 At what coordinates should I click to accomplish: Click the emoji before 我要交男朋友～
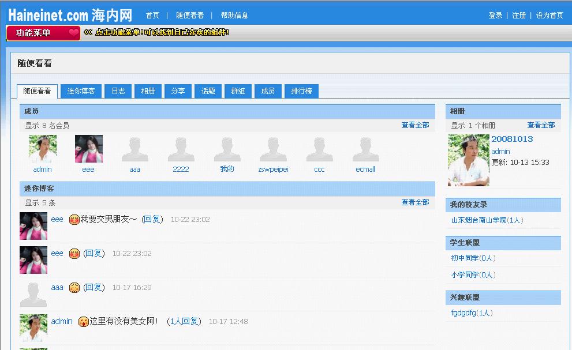pos(74,220)
